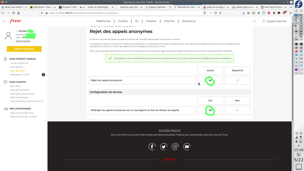Open the Firefox hamburger menu

coord(290,13)
